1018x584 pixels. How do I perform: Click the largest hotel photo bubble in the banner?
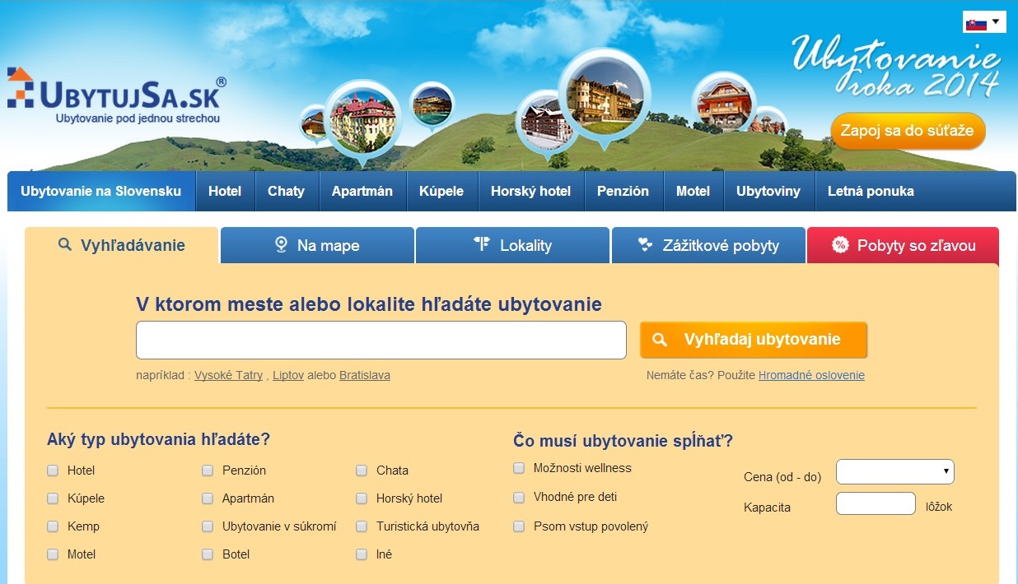(x=604, y=94)
